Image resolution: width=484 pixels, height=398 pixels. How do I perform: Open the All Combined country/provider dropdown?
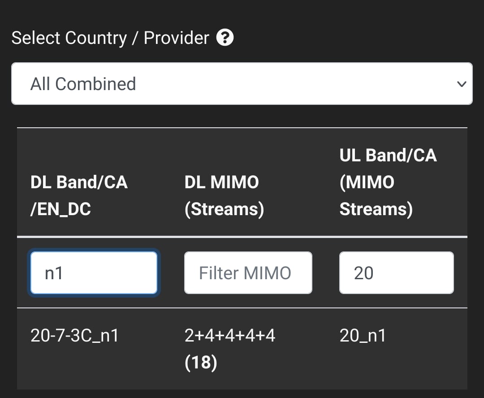click(x=242, y=84)
